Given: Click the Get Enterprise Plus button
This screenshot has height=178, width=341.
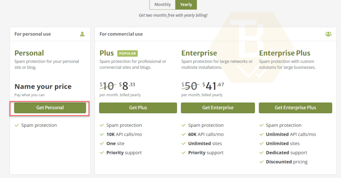Looking at the screenshot, I should [x=295, y=108].
